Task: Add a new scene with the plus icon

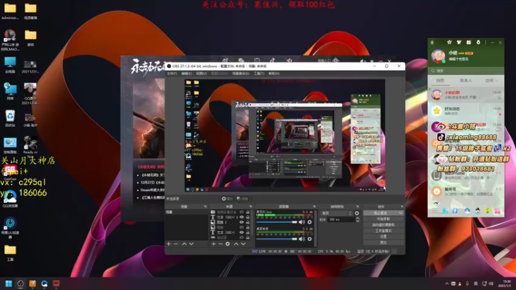Action: (x=169, y=244)
